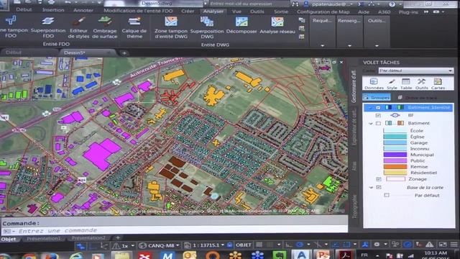Click the BF layer eye icon
The image size is (460, 259).
[x=395, y=115]
